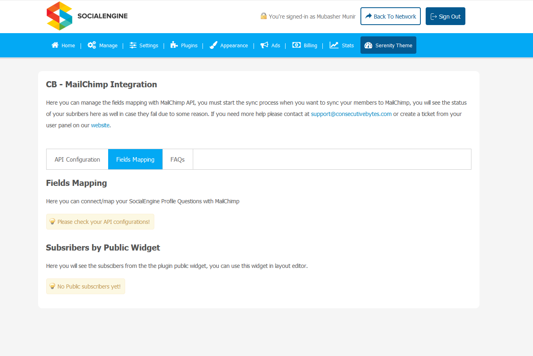Switch to the API Configuration tab
This screenshot has width=533, height=356.
77,160
